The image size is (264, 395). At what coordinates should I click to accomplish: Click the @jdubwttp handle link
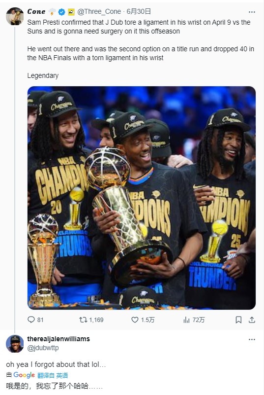43,348
